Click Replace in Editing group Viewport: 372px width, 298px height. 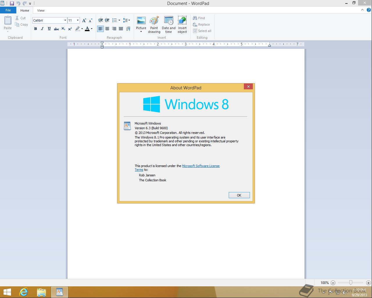click(201, 24)
